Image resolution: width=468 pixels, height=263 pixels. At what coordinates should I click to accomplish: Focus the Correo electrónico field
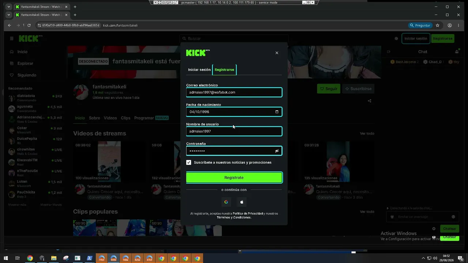click(234, 92)
